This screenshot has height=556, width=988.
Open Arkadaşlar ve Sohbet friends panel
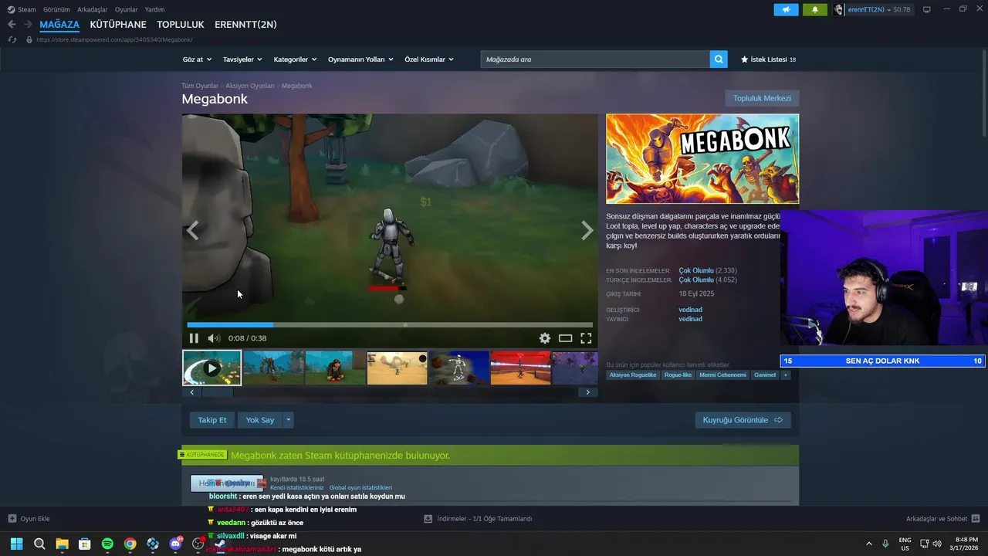[942, 519]
